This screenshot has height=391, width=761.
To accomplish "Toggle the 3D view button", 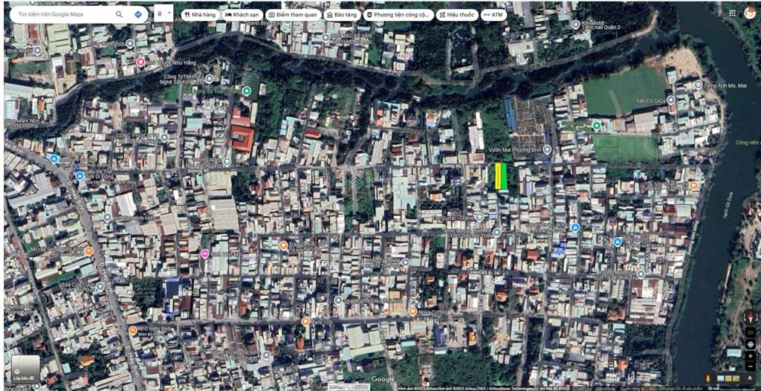I will click(x=750, y=332).
